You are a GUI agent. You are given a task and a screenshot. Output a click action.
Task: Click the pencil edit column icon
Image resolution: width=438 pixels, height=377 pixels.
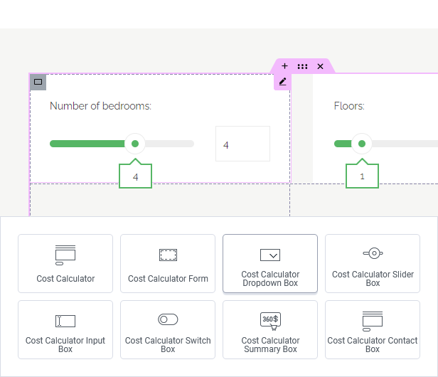282,82
